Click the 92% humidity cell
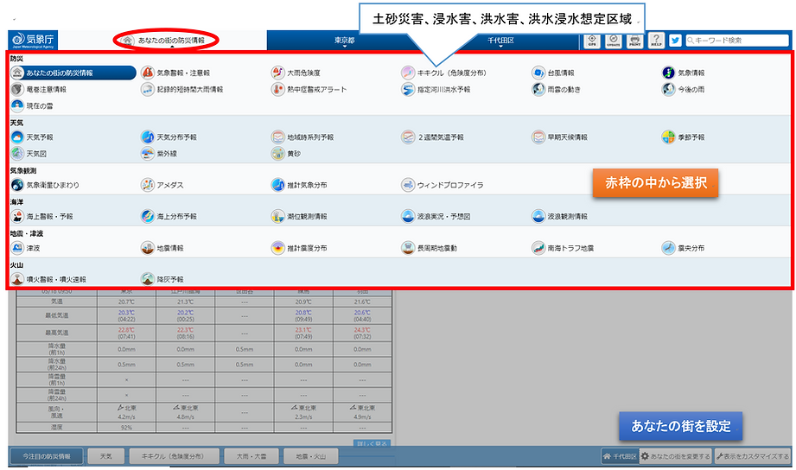The height and width of the screenshot is (470, 796). point(126,428)
